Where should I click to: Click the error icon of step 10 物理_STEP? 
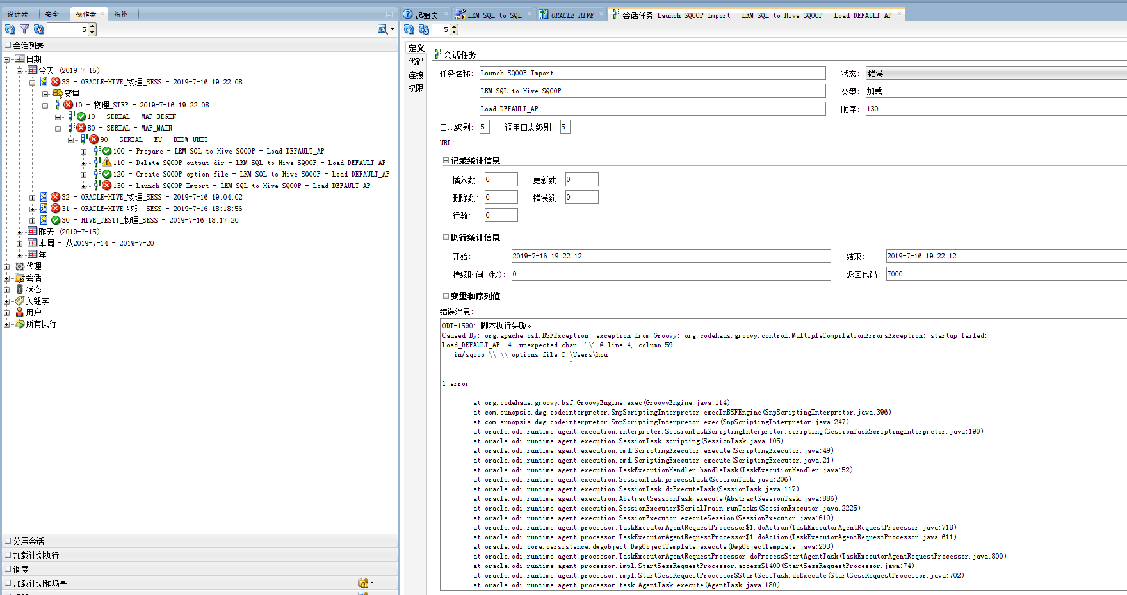click(x=69, y=105)
